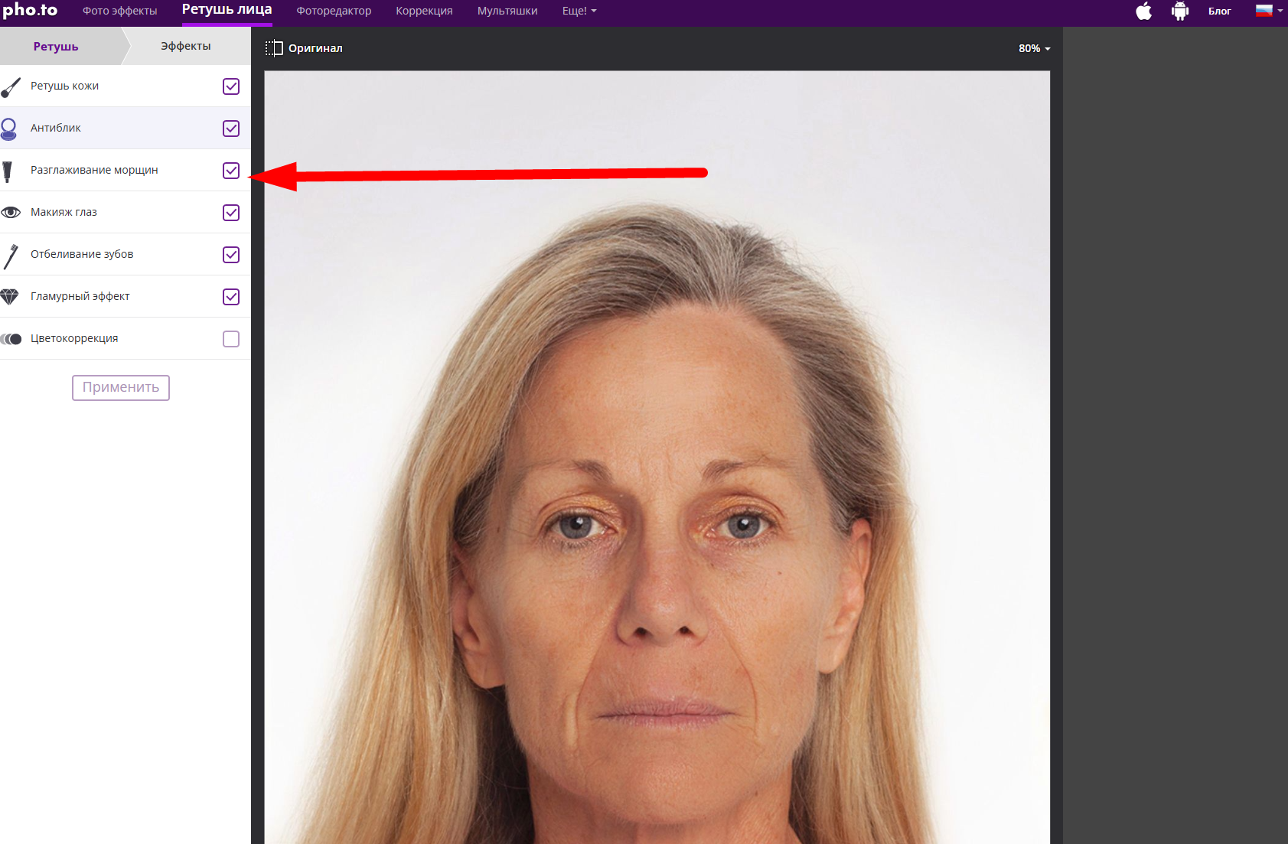Open the Android app link icon
Viewport: 1288px width, 844px height.
point(1179,11)
